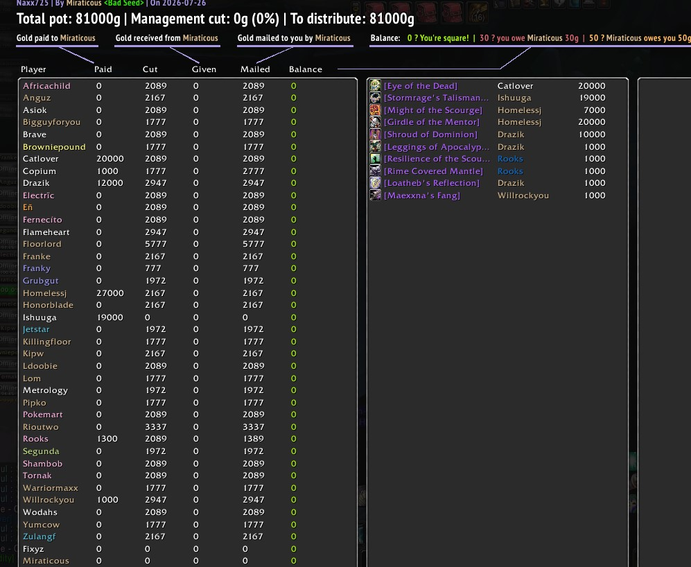Viewport: 691px width, 567px height.
Task: Select player Floorlord in the list
Action: 42,244
